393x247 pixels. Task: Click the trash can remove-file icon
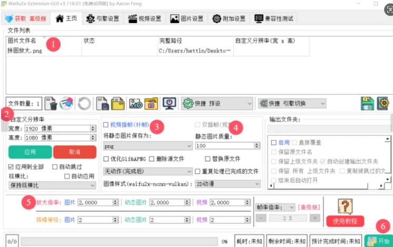coord(51,103)
